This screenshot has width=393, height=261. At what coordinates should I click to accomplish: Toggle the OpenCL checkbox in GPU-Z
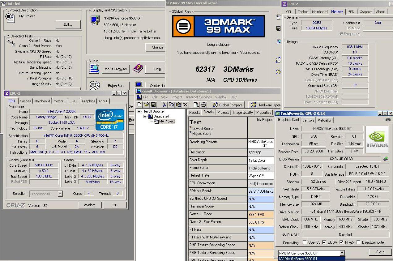(x=305, y=242)
